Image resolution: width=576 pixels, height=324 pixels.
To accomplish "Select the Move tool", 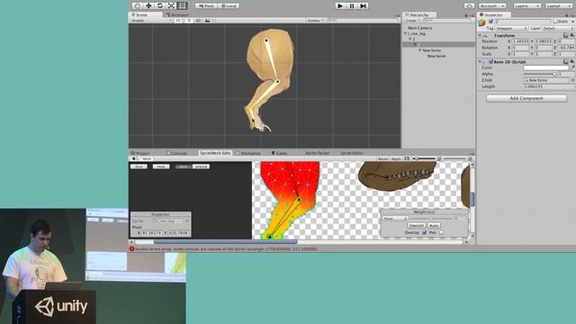I will click(148, 6).
